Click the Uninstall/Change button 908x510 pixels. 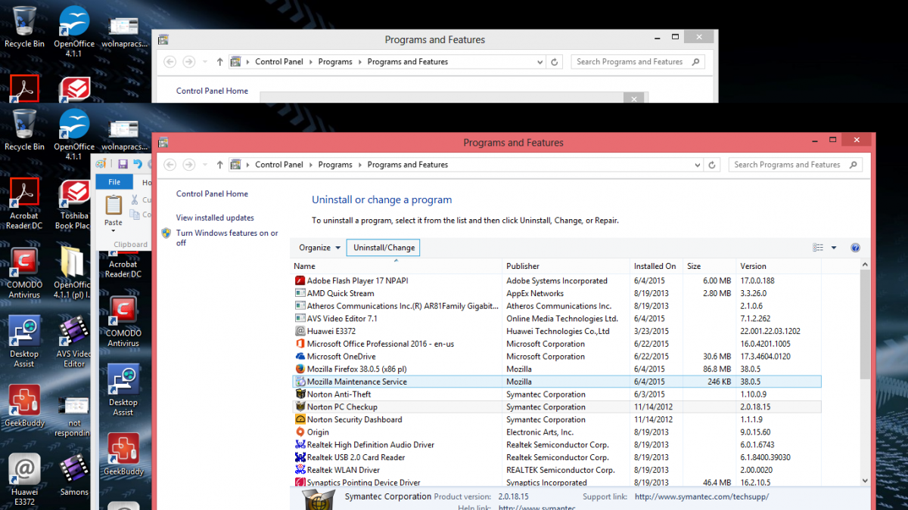(384, 248)
